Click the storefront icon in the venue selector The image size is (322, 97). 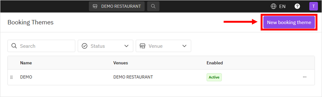95,6
